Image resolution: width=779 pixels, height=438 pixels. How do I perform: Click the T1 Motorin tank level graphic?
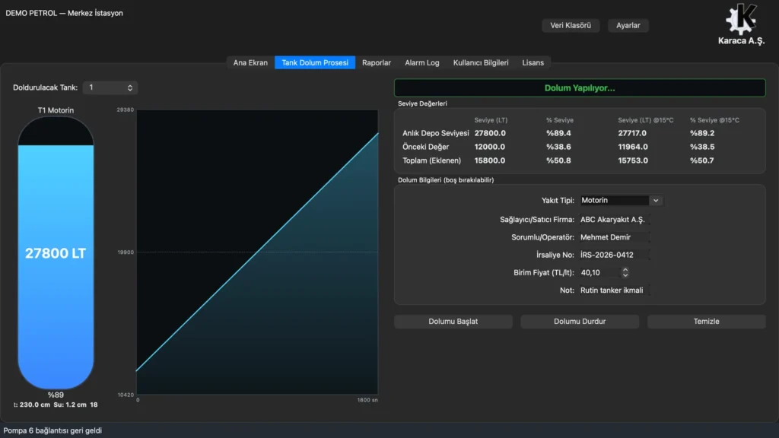tap(56, 252)
